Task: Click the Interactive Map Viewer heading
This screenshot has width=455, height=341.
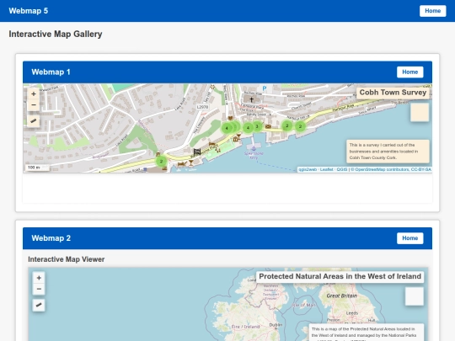Action: point(67,259)
